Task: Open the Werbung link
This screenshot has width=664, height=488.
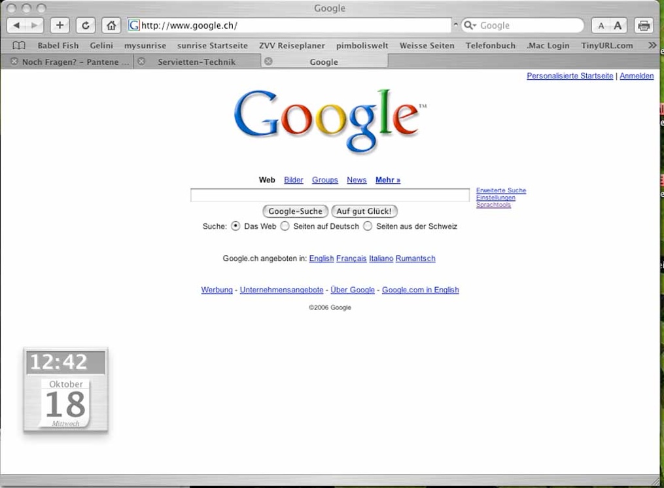Action: click(x=217, y=290)
